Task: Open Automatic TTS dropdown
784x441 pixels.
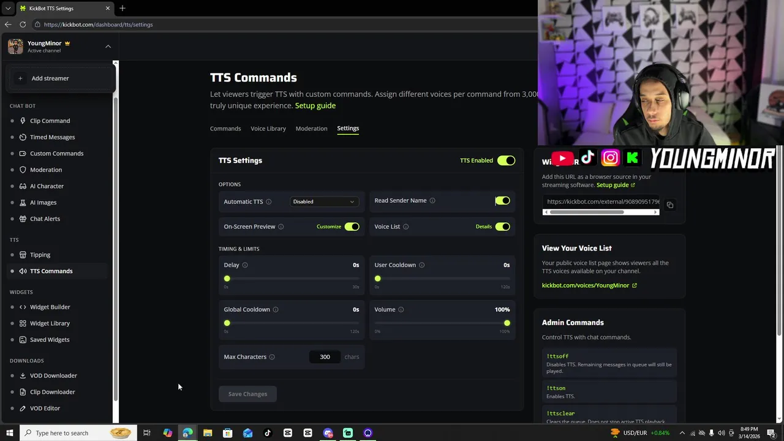Action: 323,202
